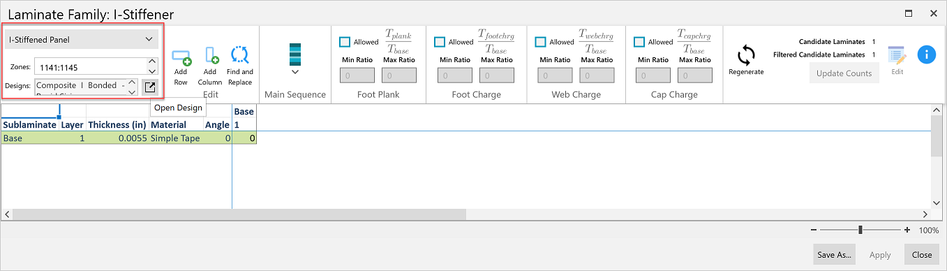This screenshot has width=947, height=271.
Task: Maximize the Laminate Family window
Action: pos(909,13)
